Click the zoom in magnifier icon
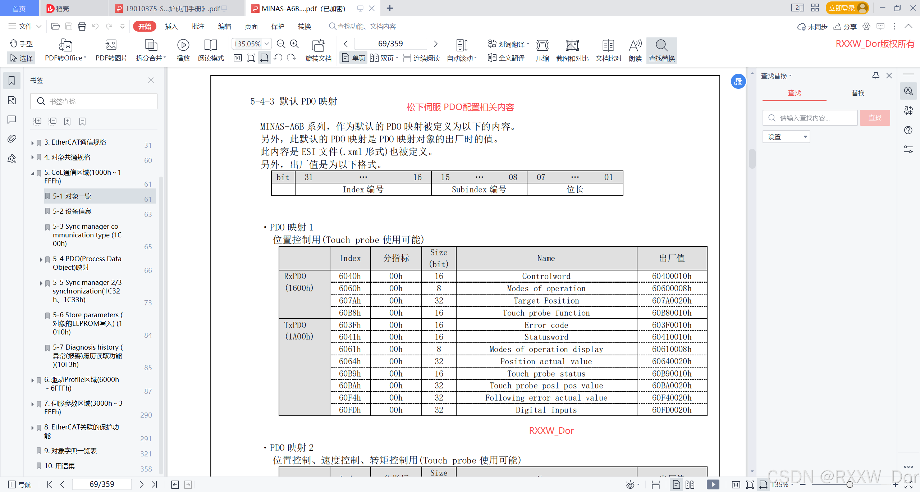Image resolution: width=920 pixels, height=492 pixels. pyautogui.click(x=294, y=44)
